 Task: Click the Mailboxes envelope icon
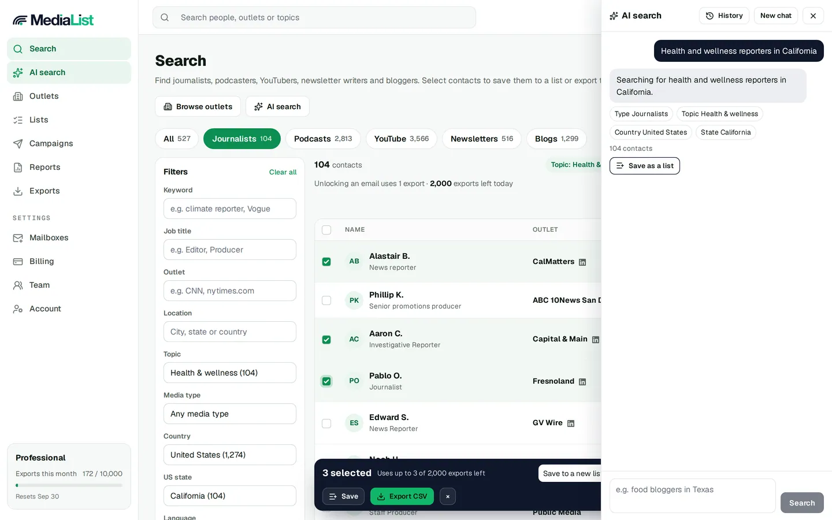pyautogui.click(x=18, y=237)
